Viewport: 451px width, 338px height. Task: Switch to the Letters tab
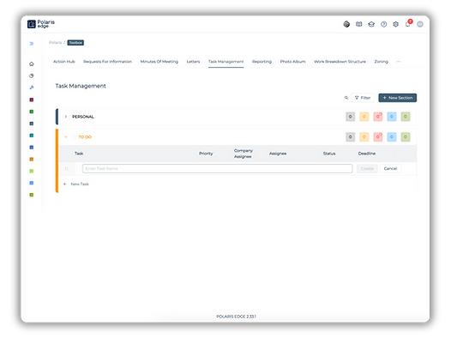pyautogui.click(x=193, y=62)
